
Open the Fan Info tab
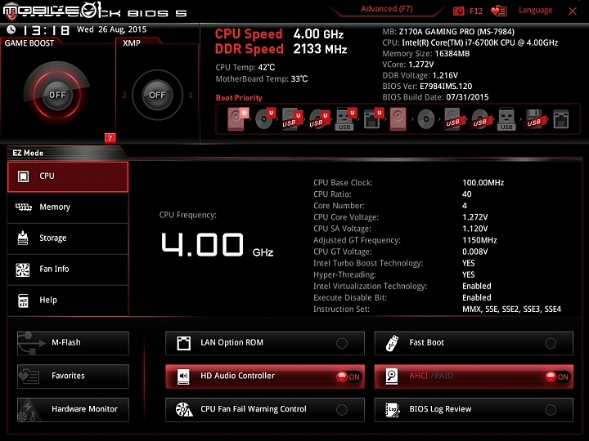68,269
